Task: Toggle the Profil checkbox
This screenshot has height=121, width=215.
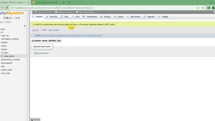Action: pyautogui.click(x=33, y=36)
